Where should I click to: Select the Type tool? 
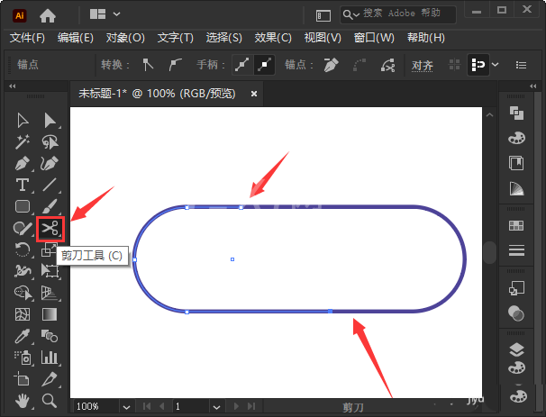point(23,185)
